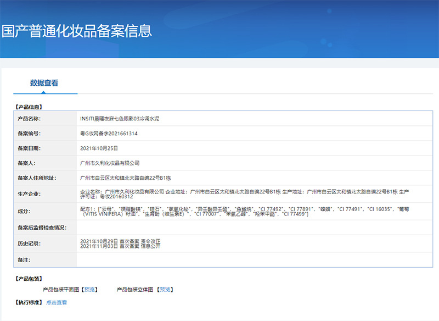Image resolution: width=439 pixels, height=321 pixels.
Task: Click the 生产企业 label
Action: [x=29, y=194]
